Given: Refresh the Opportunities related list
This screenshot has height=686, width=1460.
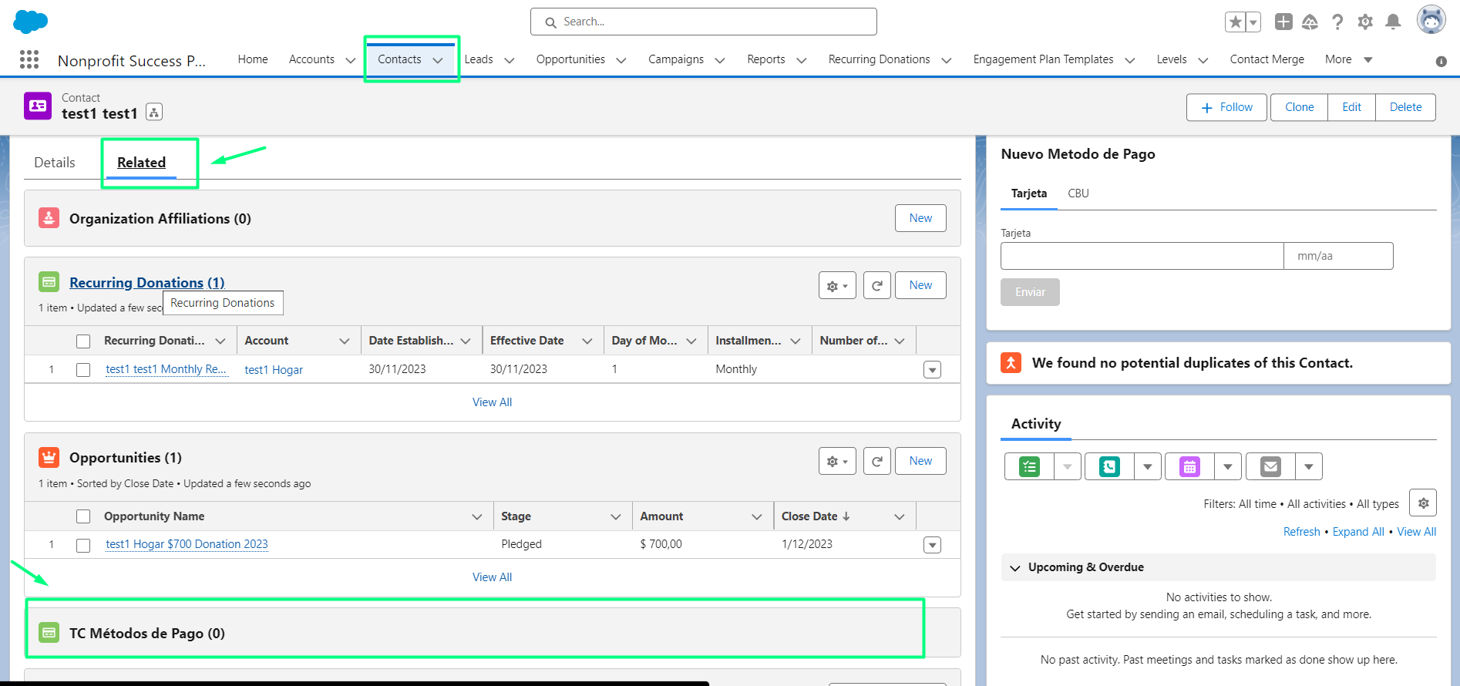Looking at the screenshot, I should coord(877,461).
